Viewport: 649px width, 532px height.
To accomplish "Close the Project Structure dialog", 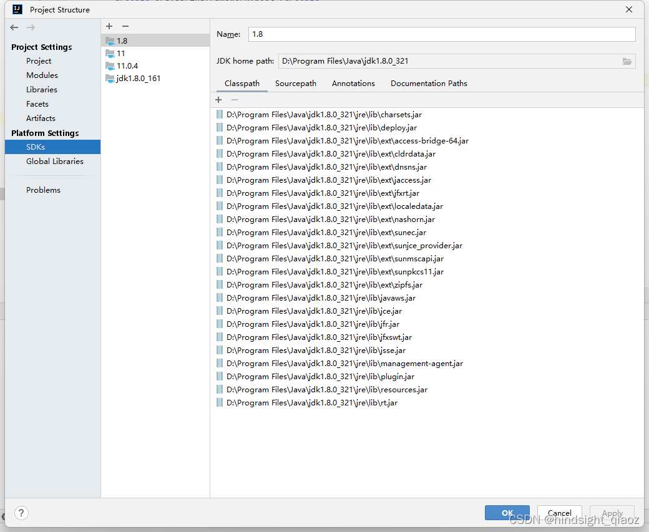I will tap(629, 9).
